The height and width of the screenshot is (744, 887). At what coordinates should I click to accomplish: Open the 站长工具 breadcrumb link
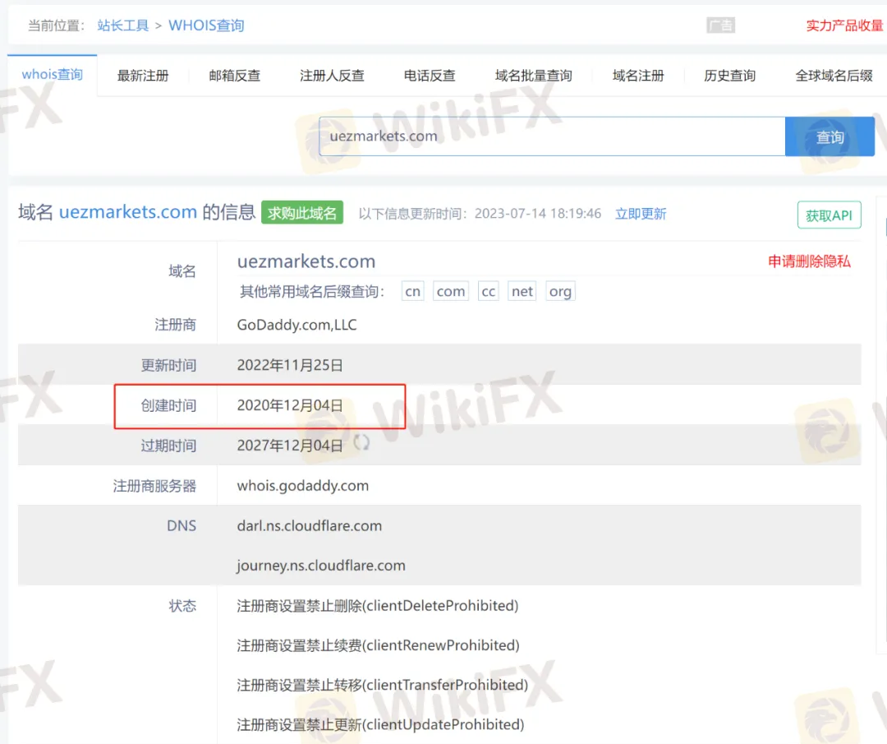123,25
